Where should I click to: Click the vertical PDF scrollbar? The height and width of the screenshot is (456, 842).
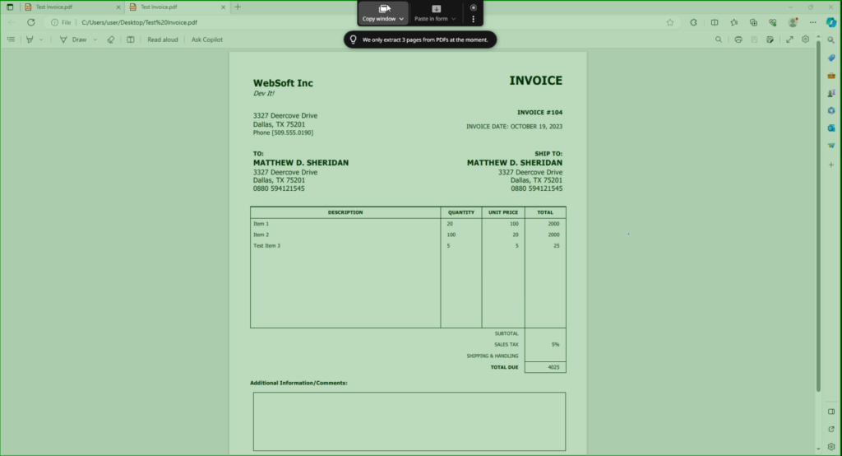[818, 215]
